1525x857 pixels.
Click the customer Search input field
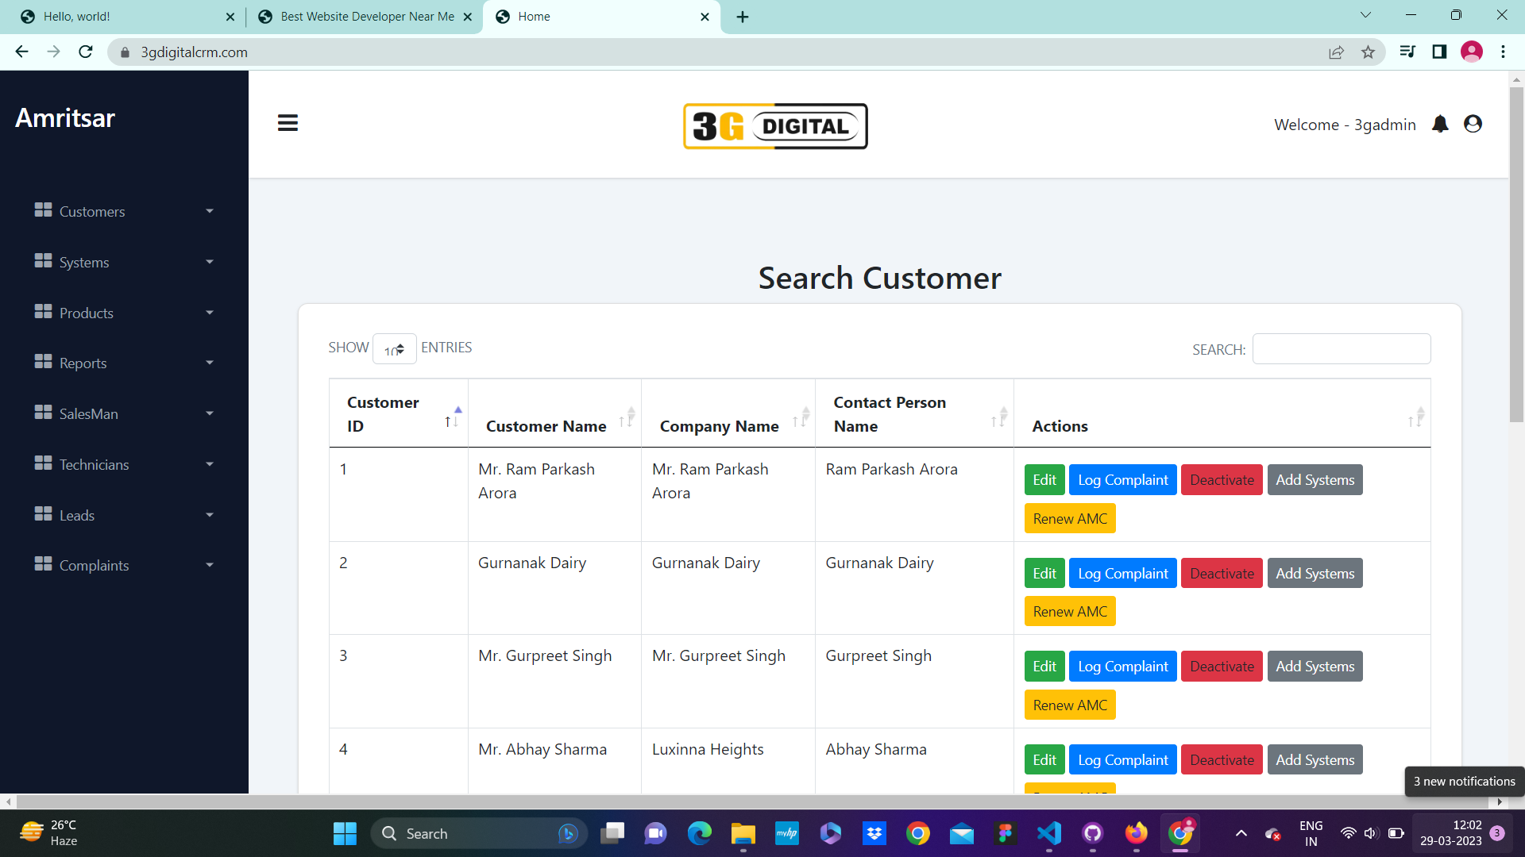coord(1342,349)
